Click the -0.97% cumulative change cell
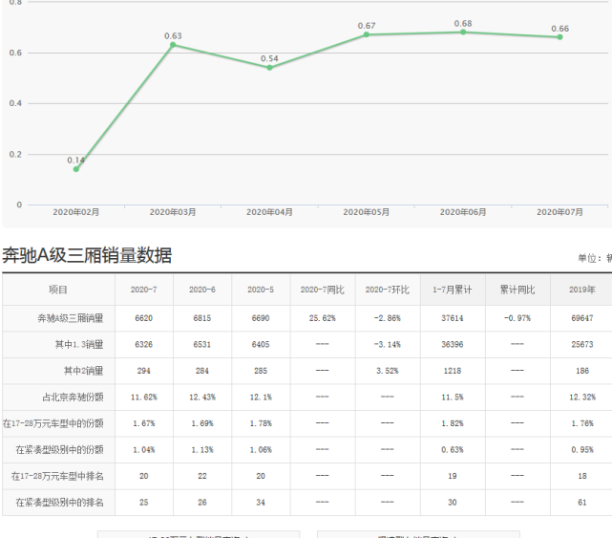The height and width of the screenshot is (538, 612). tap(517, 318)
